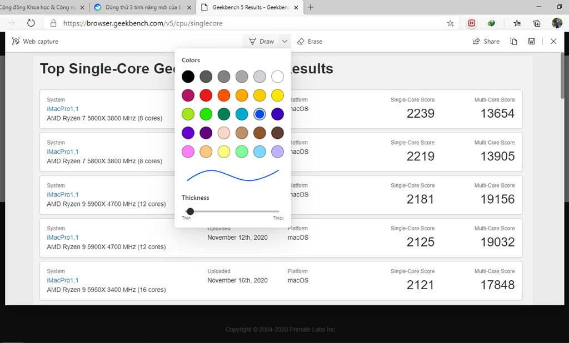This screenshot has height=343, width=569.
Task: Open iMacPro1,1 link scoring 2219
Action: 63,152
